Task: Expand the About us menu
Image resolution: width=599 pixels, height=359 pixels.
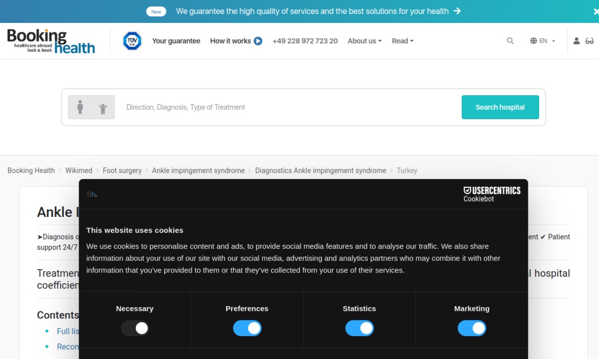Action: (x=365, y=41)
